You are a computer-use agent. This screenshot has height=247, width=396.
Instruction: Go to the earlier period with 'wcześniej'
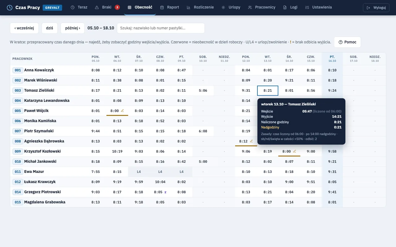click(24, 28)
